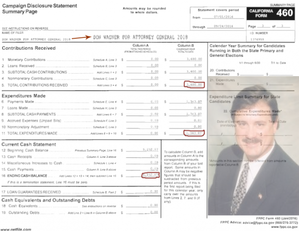Open the www.fppc.ca.gov link
The width and height of the screenshot is (299, 231).
click(x=284, y=227)
